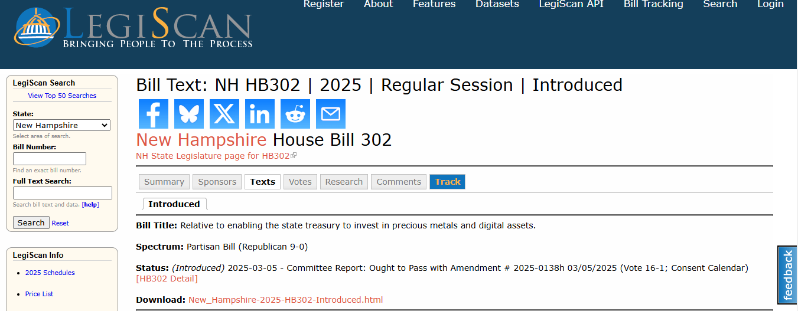View Top 50 Searches
The height and width of the screenshot is (311, 798).
[x=62, y=96]
